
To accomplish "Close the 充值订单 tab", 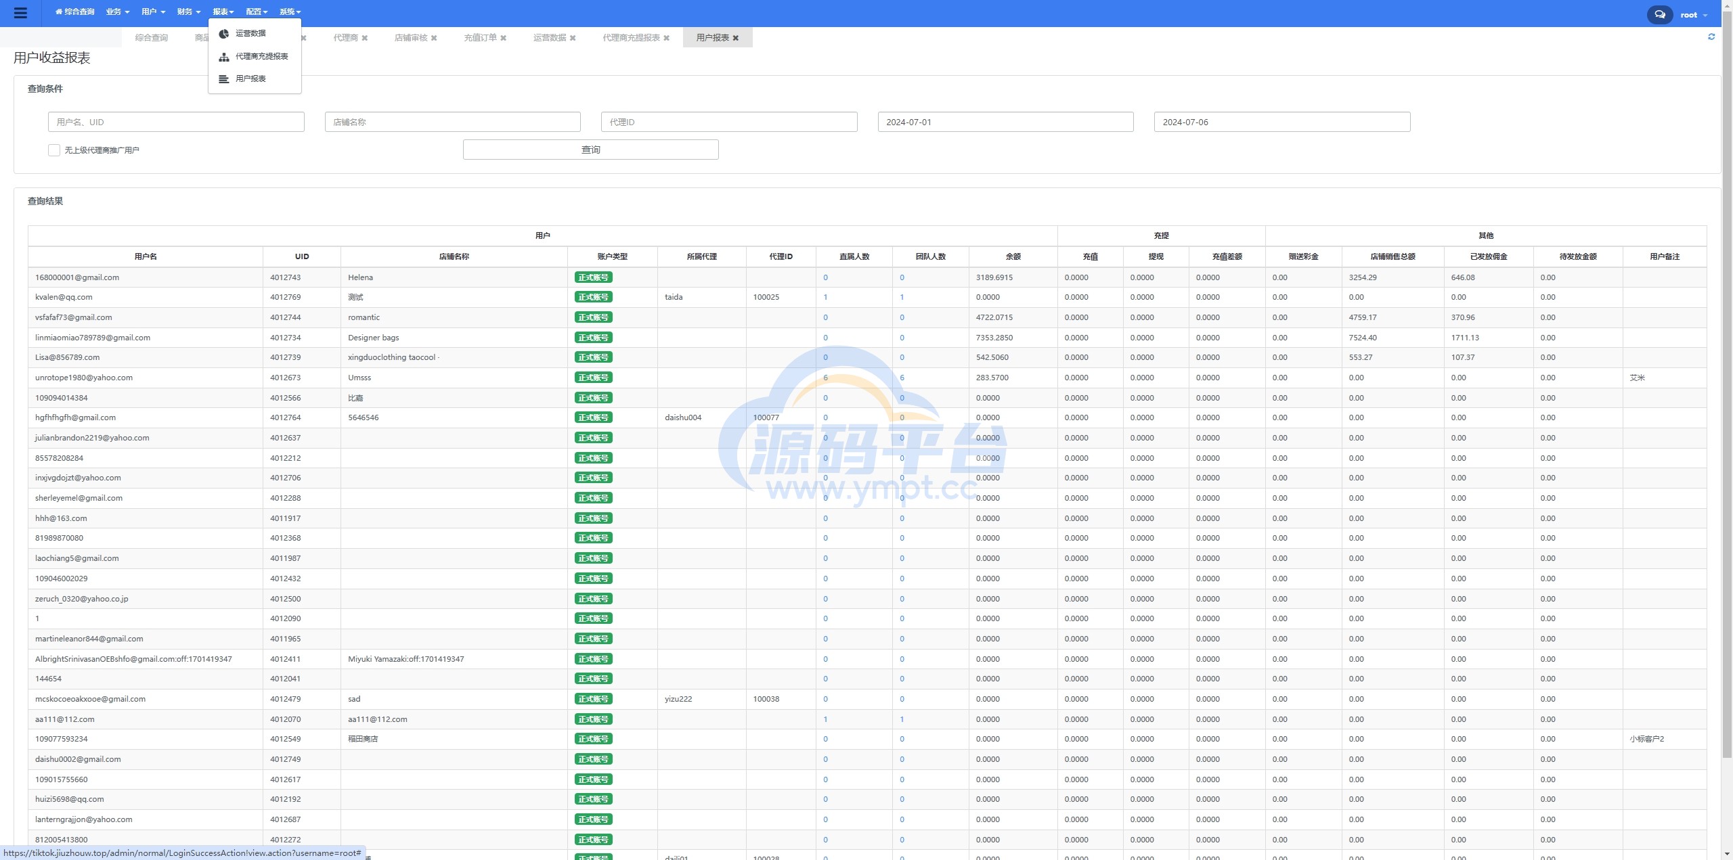I will [x=503, y=38].
